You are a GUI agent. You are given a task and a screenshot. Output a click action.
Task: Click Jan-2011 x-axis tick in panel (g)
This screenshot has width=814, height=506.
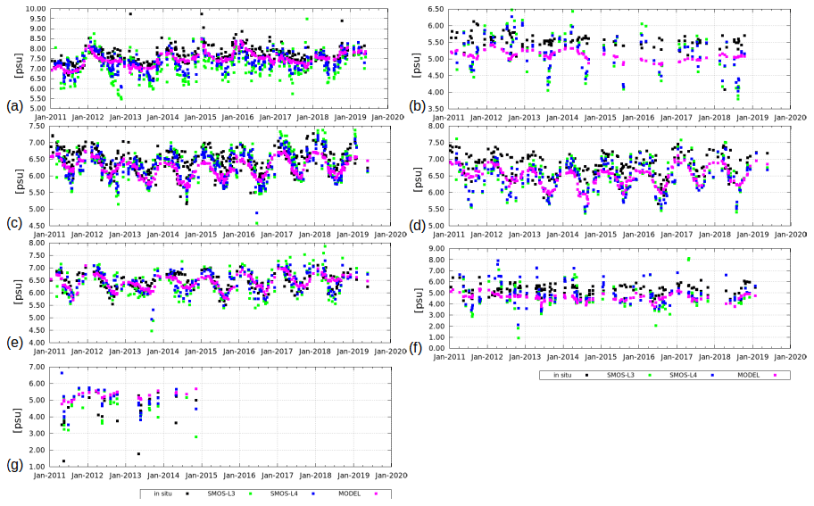click(50, 477)
